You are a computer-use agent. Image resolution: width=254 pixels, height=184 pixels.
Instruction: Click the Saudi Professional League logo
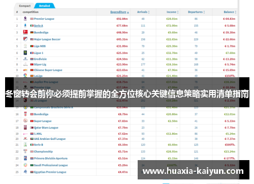click(x=25, y=165)
